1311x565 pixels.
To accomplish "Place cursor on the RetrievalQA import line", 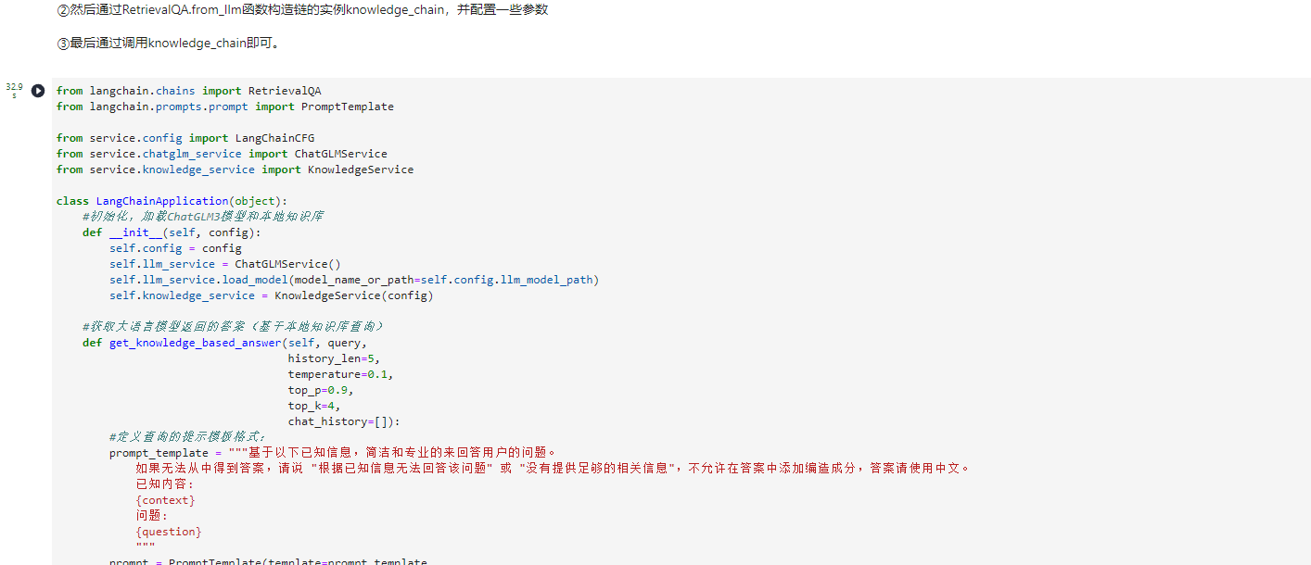I will [x=188, y=91].
